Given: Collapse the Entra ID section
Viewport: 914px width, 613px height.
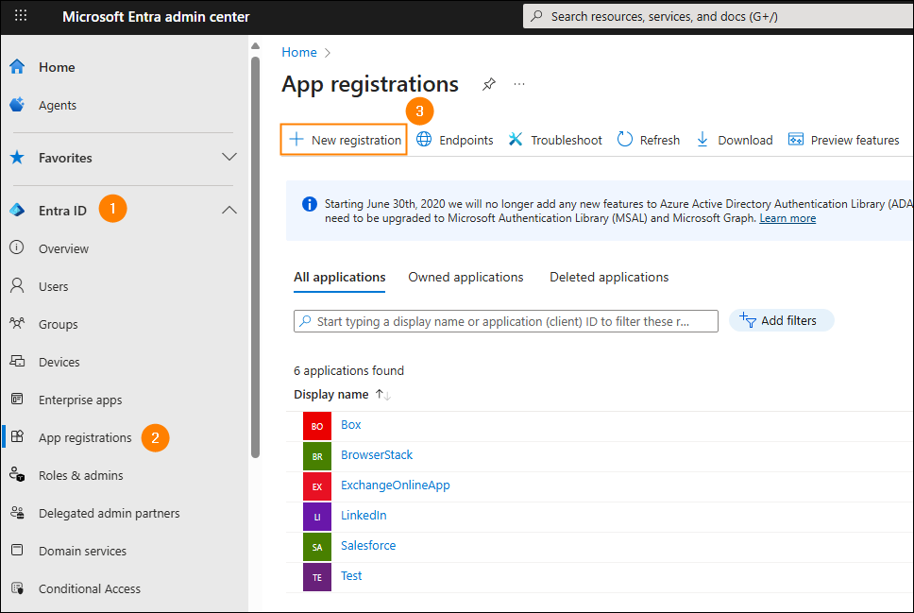Looking at the screenshot, I should point(228,211).
